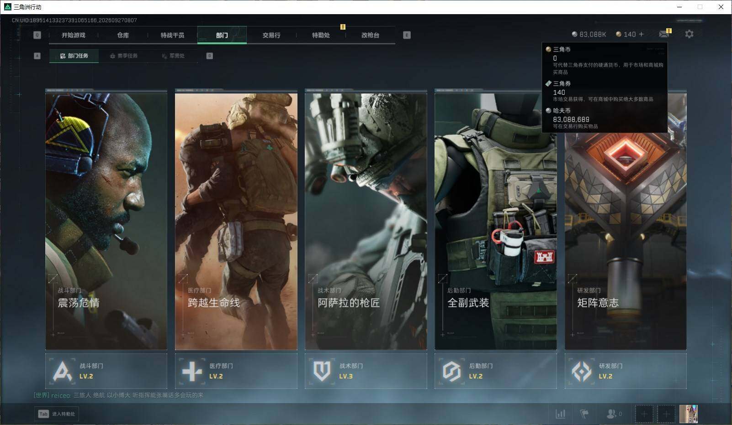The width and height of the screenshot is (732, 425).
Task: Select the 赛季任务 sub-tab
Action: (x=123, y=56)
